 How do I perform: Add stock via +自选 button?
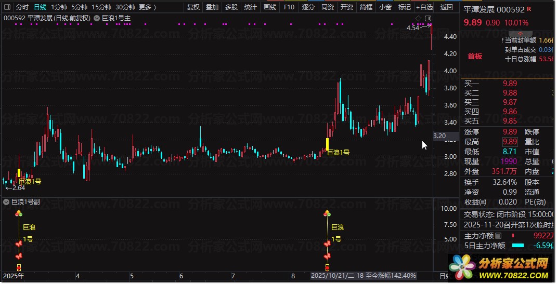pos(424,7)
